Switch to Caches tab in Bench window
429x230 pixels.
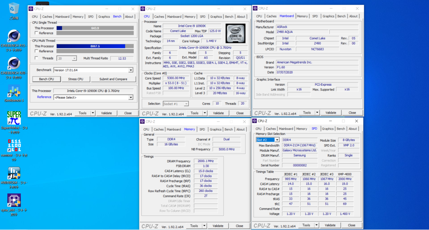[x=47, y=17]
